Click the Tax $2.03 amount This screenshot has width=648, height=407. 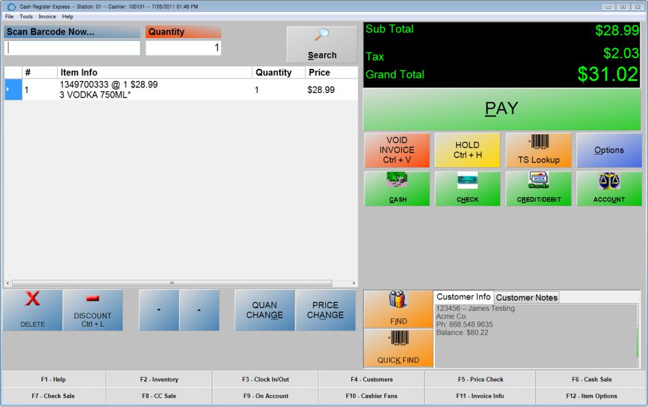click(x=621, y=53)
